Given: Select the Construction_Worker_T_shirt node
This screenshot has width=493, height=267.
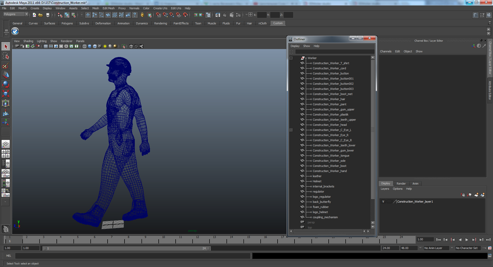Looking at the screenshot, I should [331, 63].
